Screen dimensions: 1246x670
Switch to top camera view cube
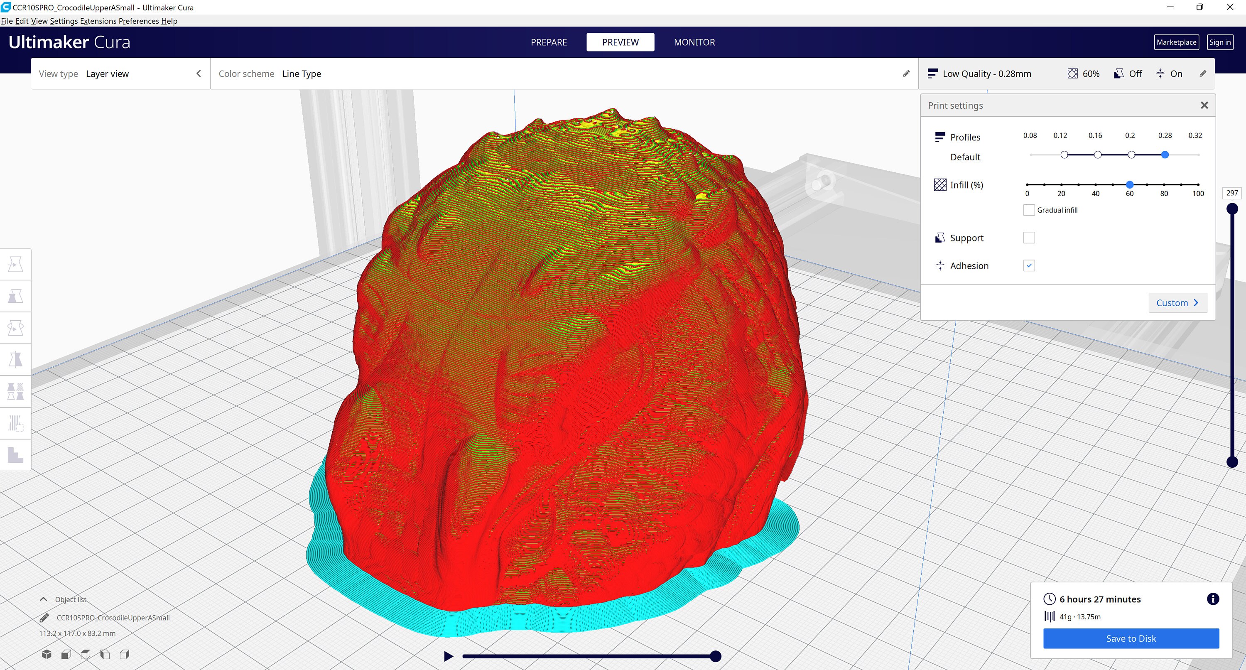pyautogui.click(x=86, y=655)
